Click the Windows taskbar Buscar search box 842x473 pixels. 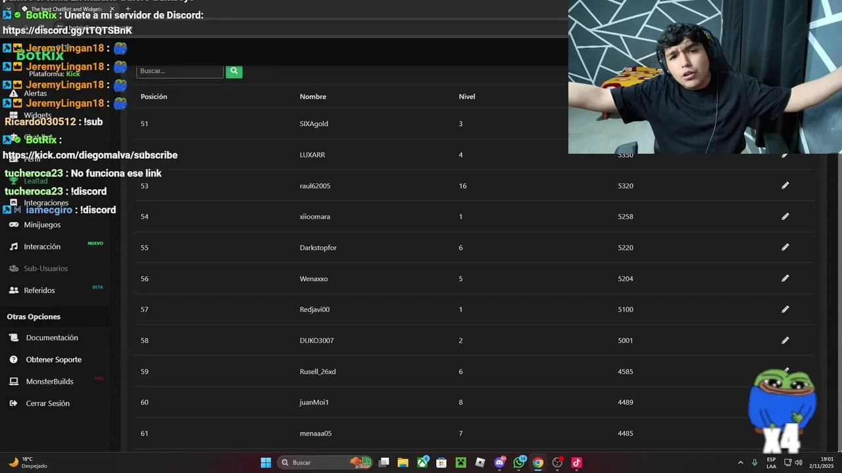coord(324,462)
